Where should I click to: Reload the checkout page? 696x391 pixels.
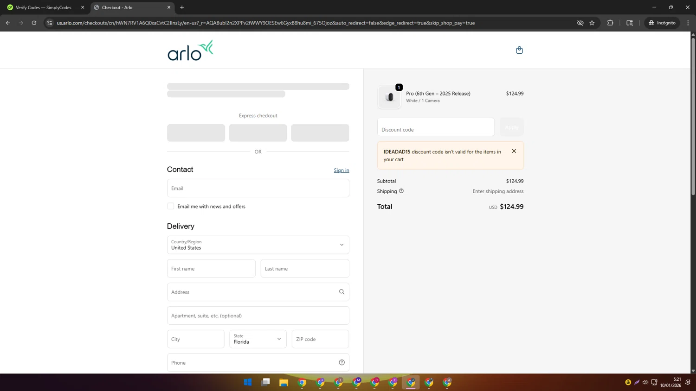[x=34, y=23]
